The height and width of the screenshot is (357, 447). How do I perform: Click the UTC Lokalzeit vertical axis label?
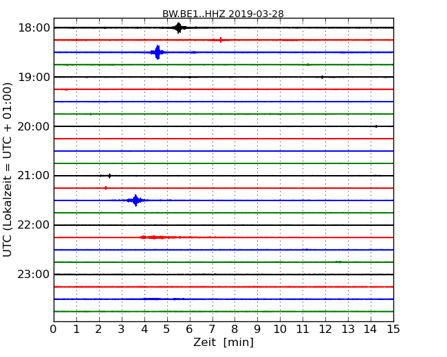(x=8, y=170)
